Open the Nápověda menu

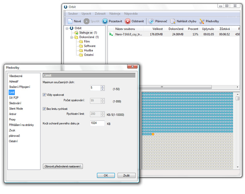pos(131,14)
